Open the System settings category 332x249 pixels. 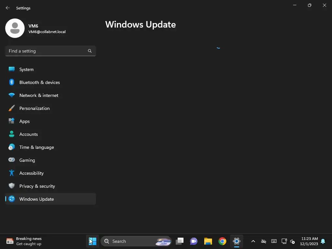click(x=50, y=69)
